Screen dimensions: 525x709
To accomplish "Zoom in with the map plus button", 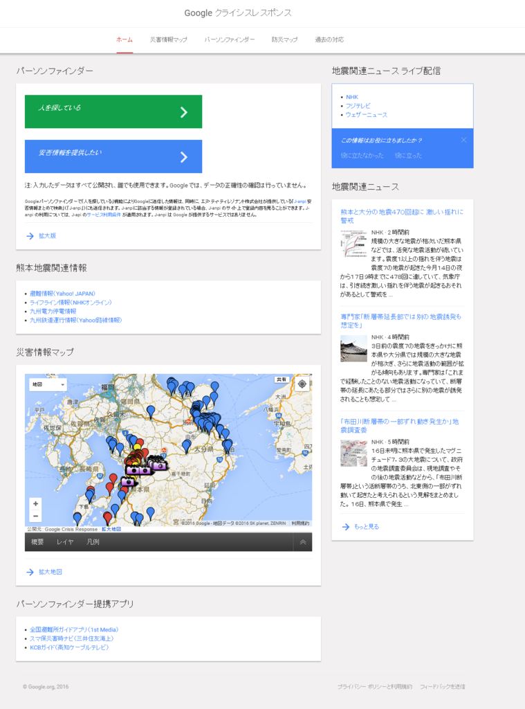I will [x=36, y=504].
